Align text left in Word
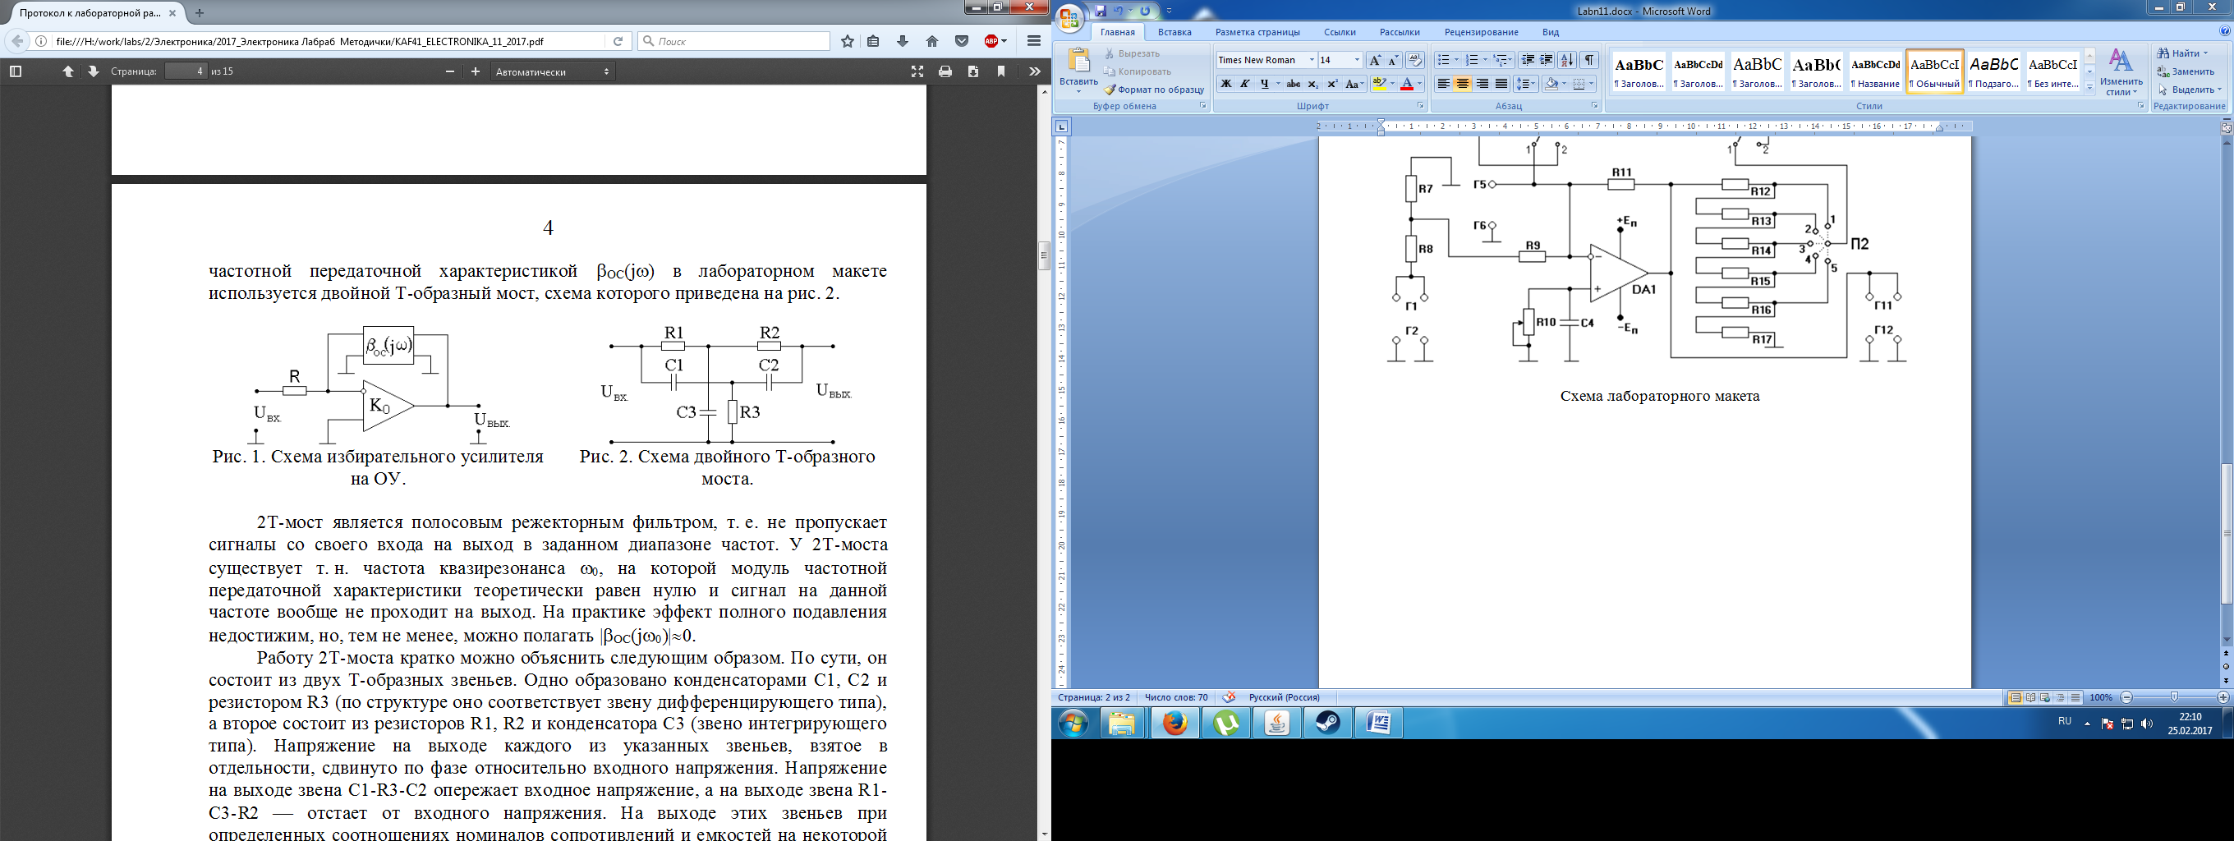 tap(1443, 84)
